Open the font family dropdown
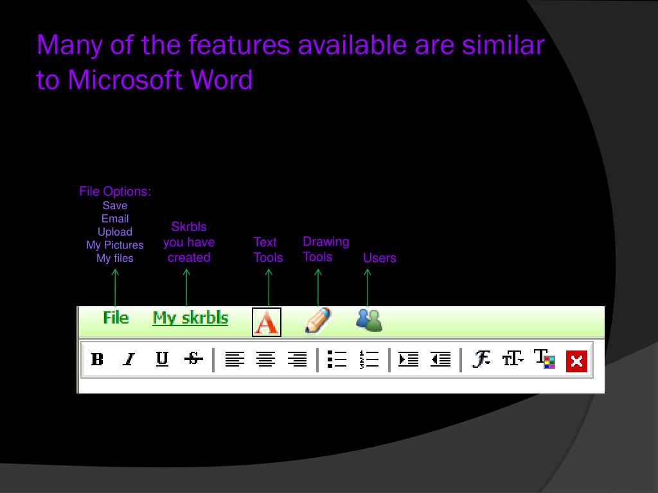The height and width of the screenshot is (493, 658). click(481, 359)
